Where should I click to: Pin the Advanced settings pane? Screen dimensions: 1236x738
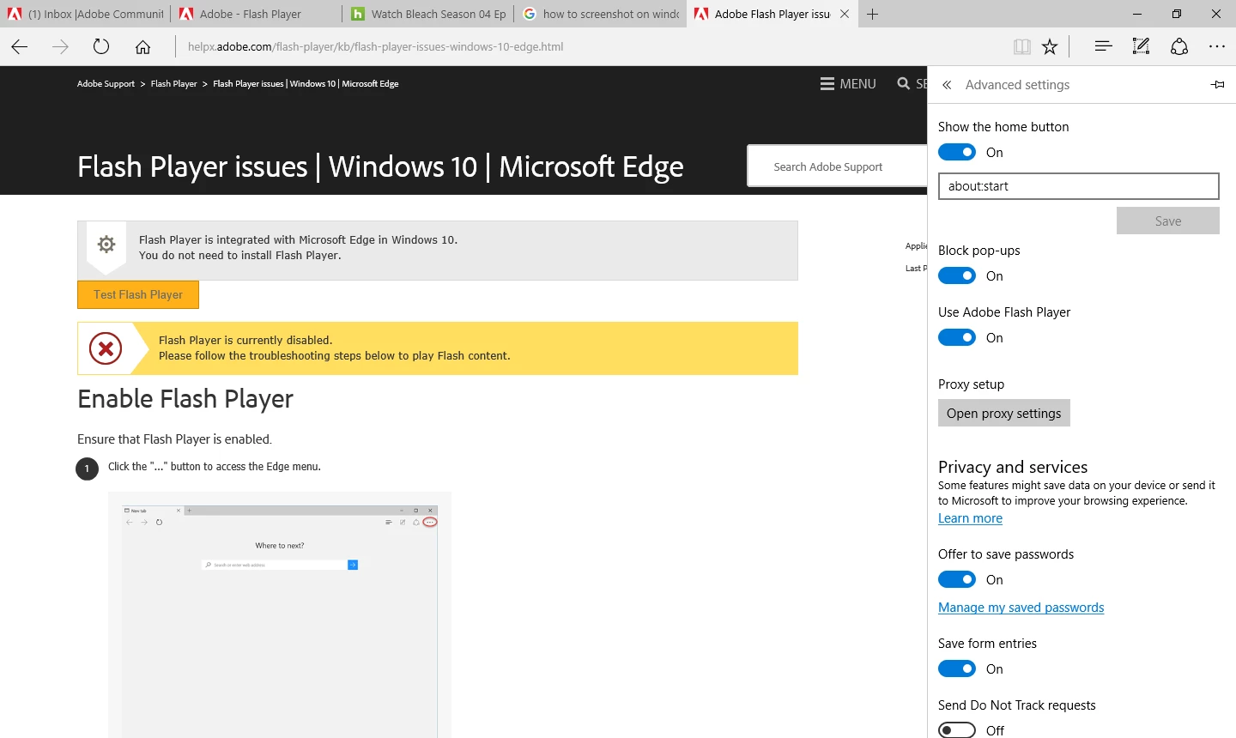point(1217,84)
